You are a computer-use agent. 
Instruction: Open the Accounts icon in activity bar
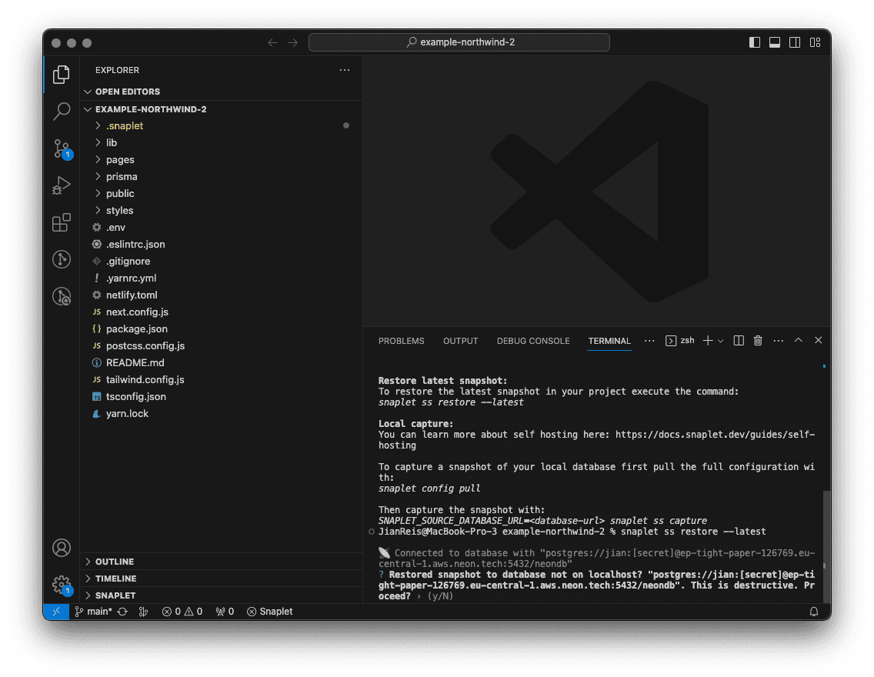pyautogui.click(x=62, y=548)
